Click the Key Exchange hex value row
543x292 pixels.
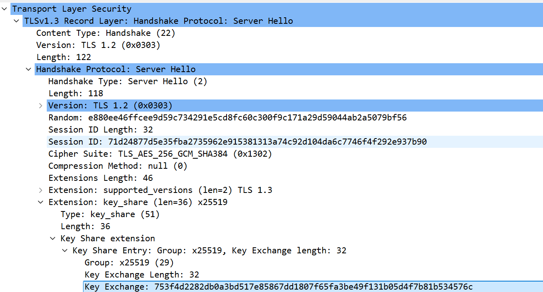coord(278,287)
